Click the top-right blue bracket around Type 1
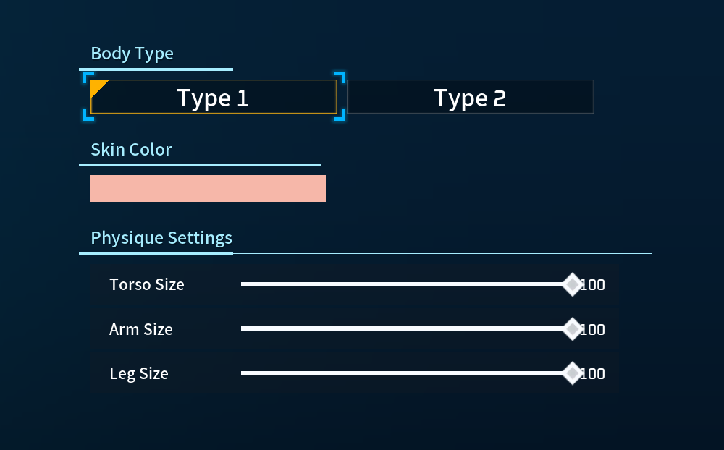 pyautogui.click(x=340, y=77)
